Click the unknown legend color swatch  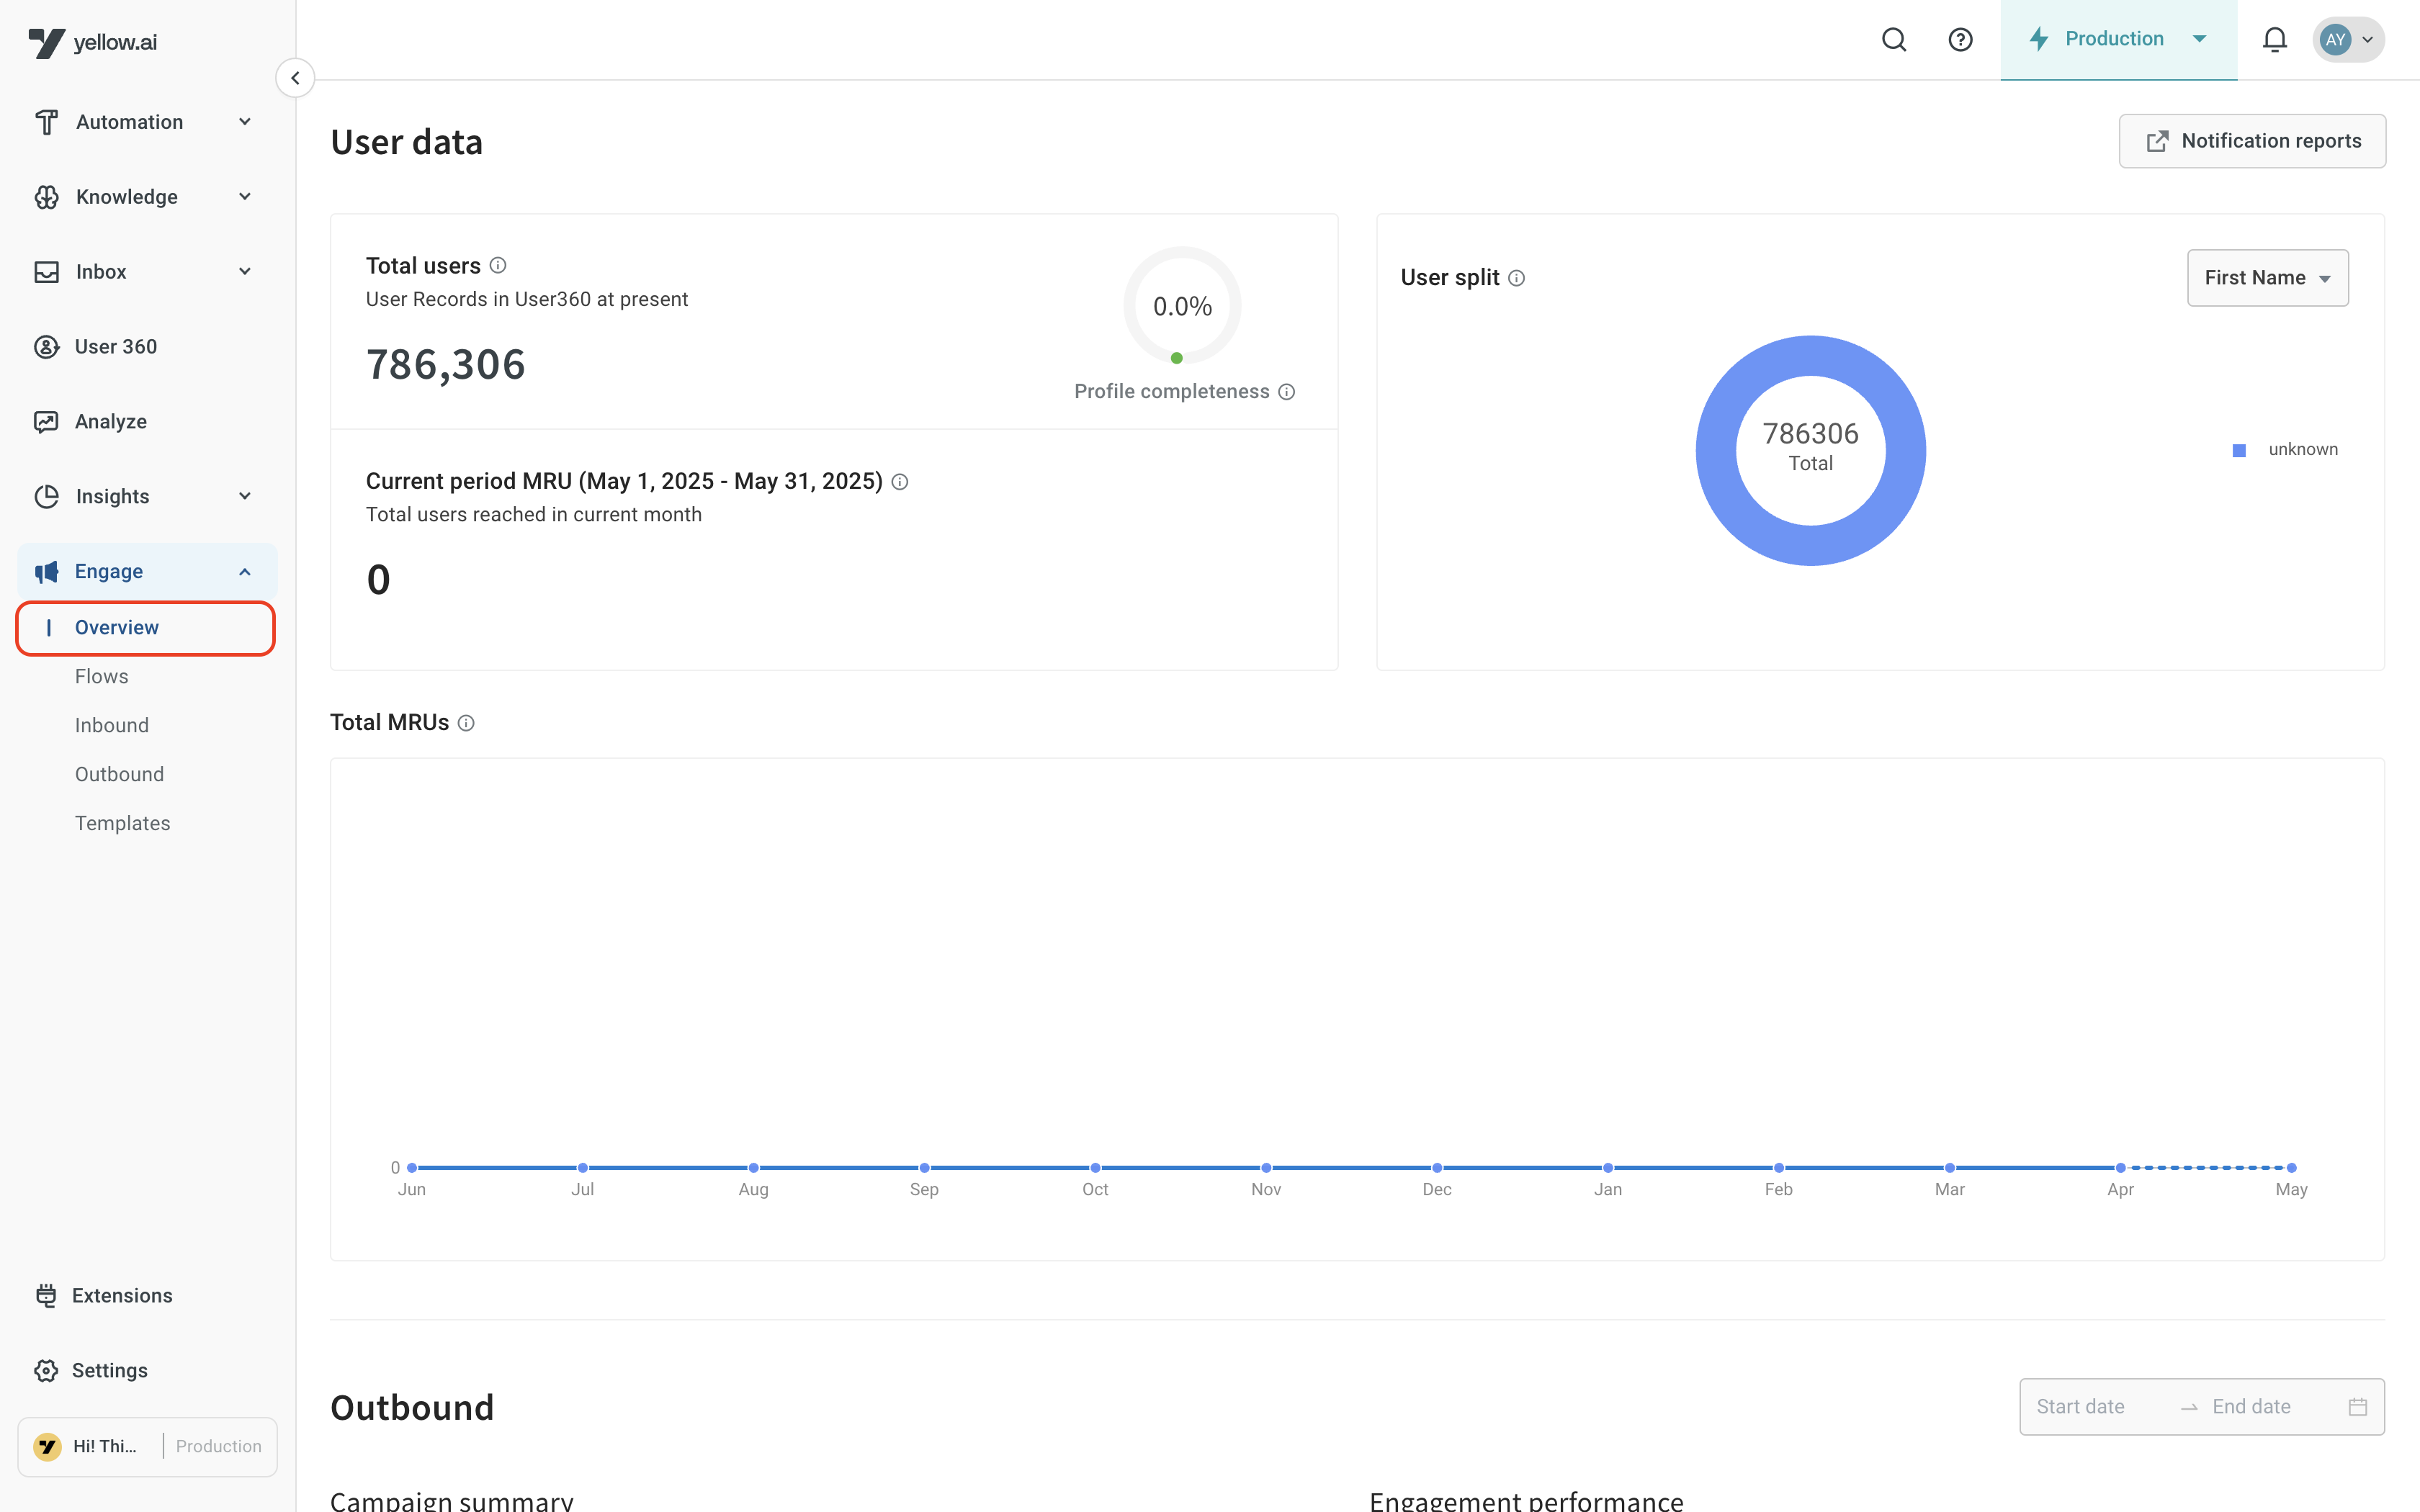(x=2239, y=451)
